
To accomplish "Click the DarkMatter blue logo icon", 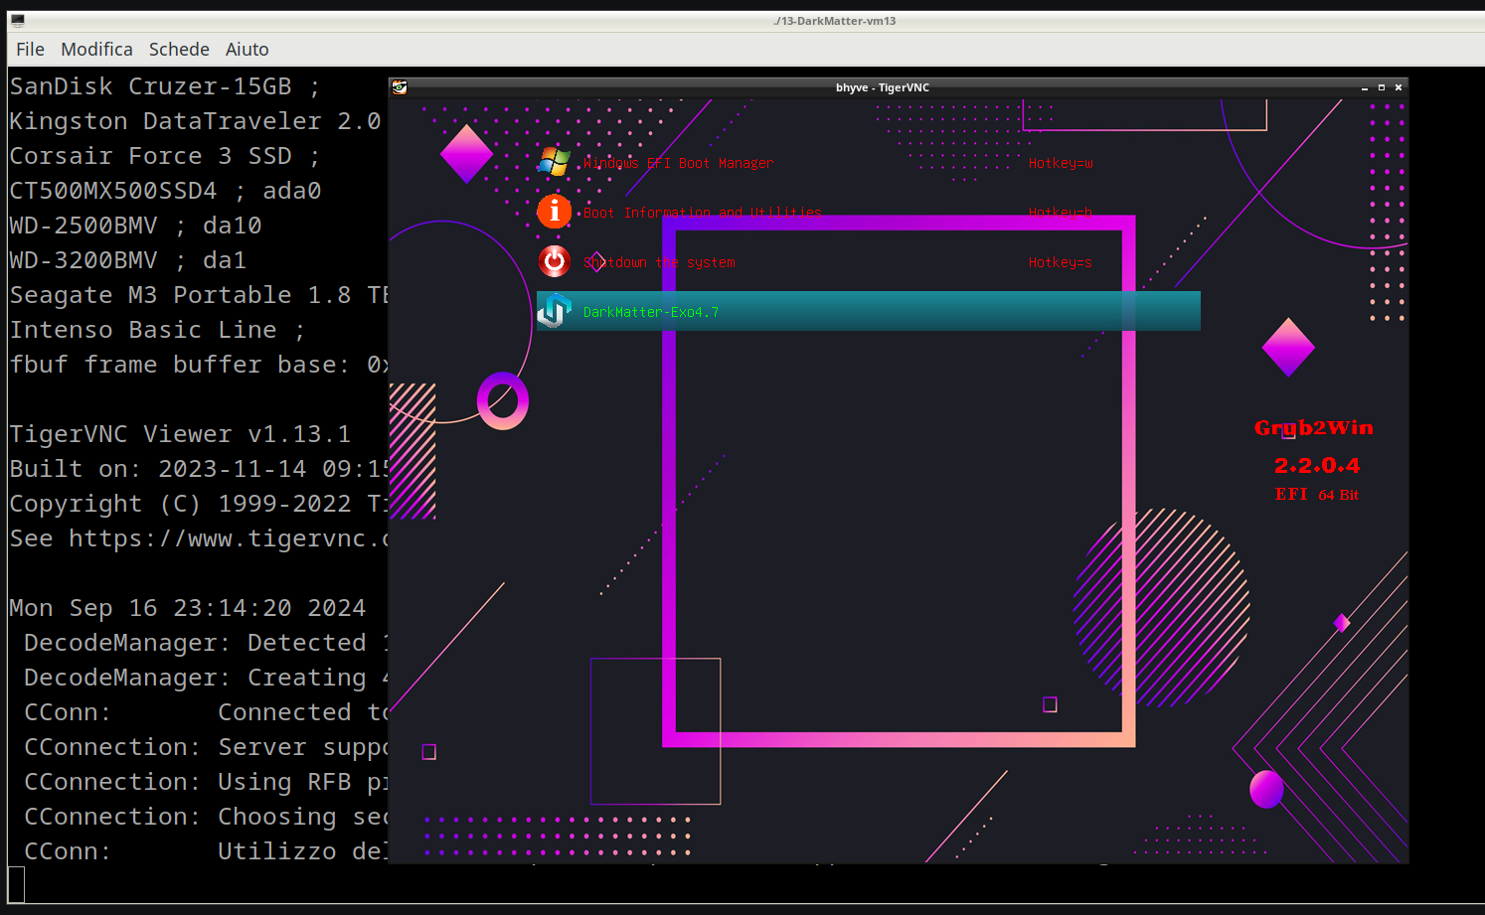I will (554, 311).
